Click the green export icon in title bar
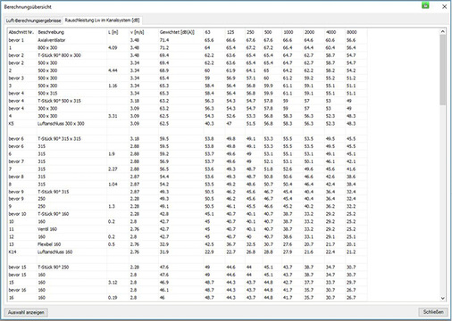Image resolution: width=452 pixels, height=321 pixels. pos(425,5)
